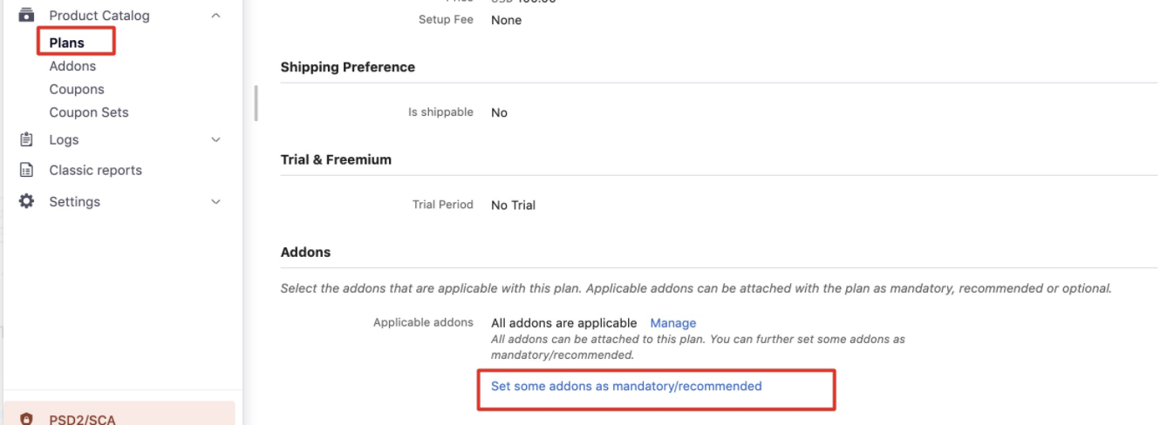Open Addons under Product Catalog

(x=72, y=66)
